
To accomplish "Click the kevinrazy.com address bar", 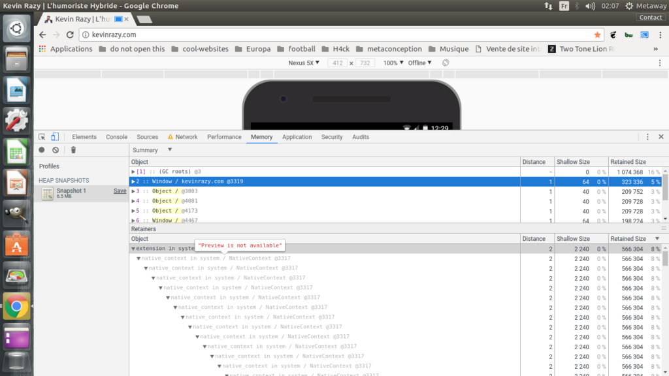I will (x=341, y=35).
